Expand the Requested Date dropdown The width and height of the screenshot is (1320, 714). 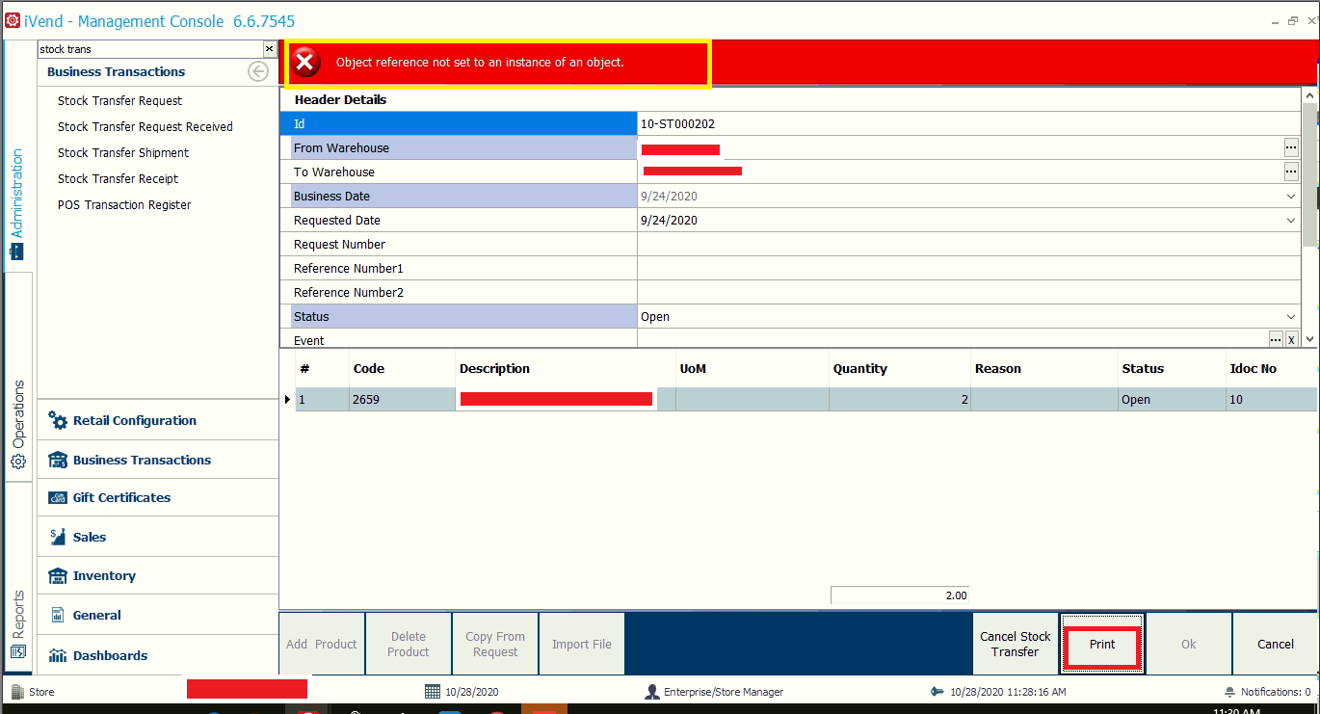coord(1291,220)
